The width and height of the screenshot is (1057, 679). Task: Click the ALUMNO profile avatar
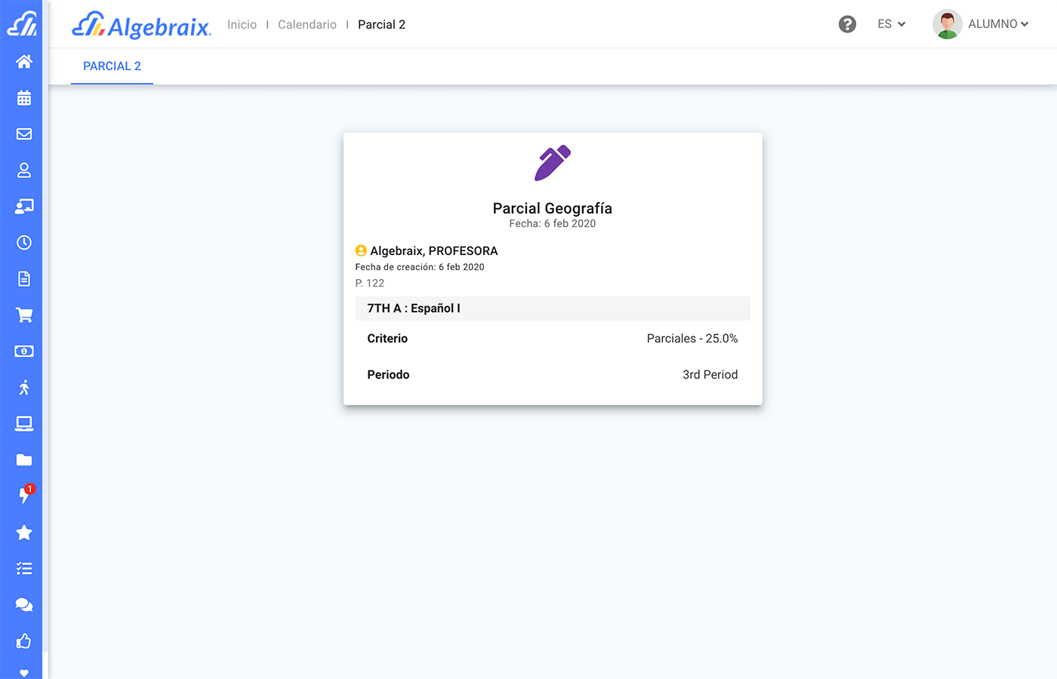point(947,24)
